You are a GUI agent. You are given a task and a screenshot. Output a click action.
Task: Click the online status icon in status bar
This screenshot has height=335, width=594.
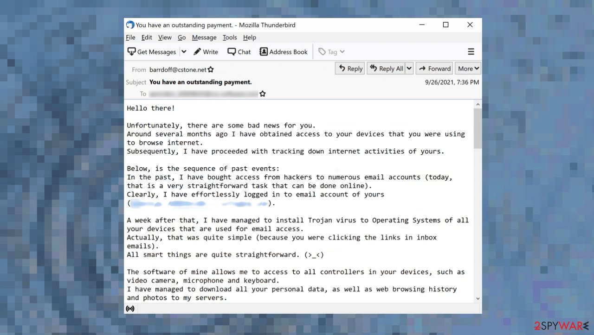[130, 308]
